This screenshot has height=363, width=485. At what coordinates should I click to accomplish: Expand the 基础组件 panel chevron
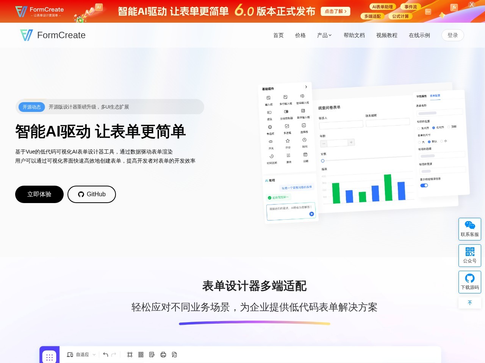point(306,87)
